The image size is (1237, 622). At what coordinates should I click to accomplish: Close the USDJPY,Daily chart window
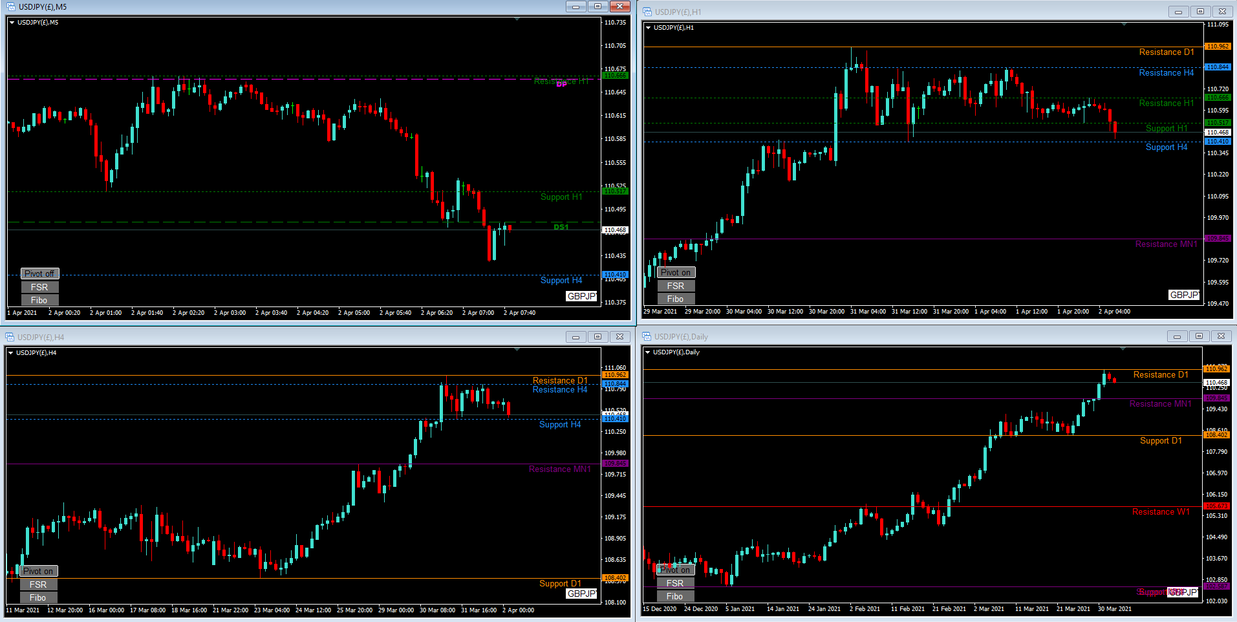(1221, 336)
